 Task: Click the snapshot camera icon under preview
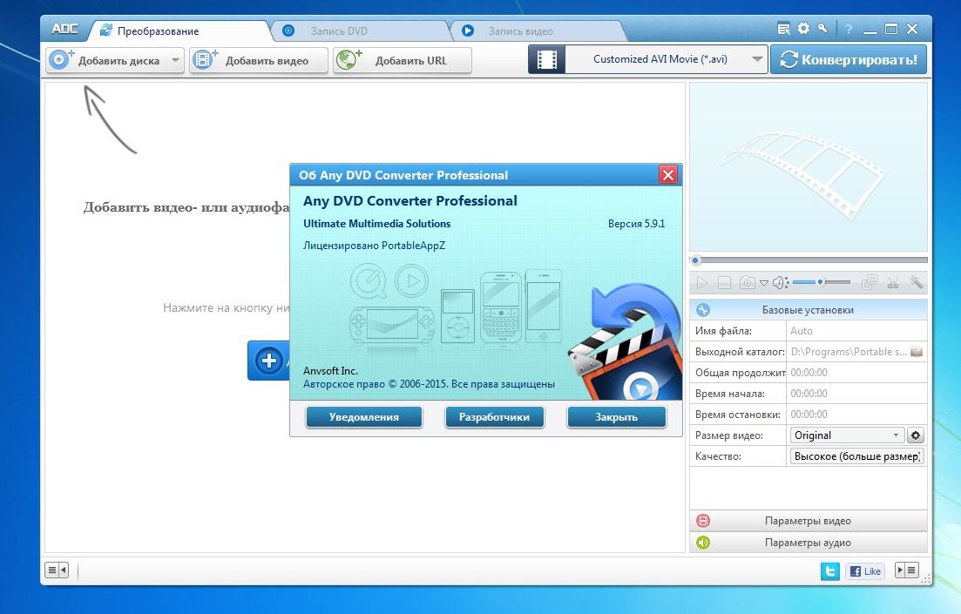pyautogui.click(x=748, y=282)
